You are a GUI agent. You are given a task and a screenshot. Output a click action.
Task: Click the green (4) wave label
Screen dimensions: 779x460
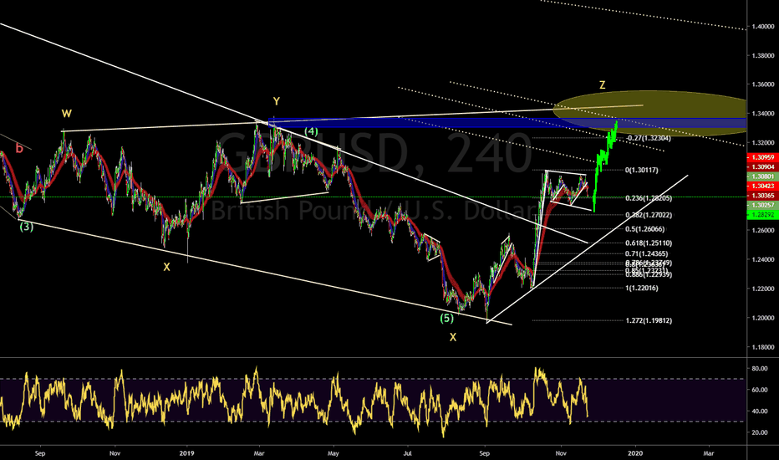coord(310,131)
